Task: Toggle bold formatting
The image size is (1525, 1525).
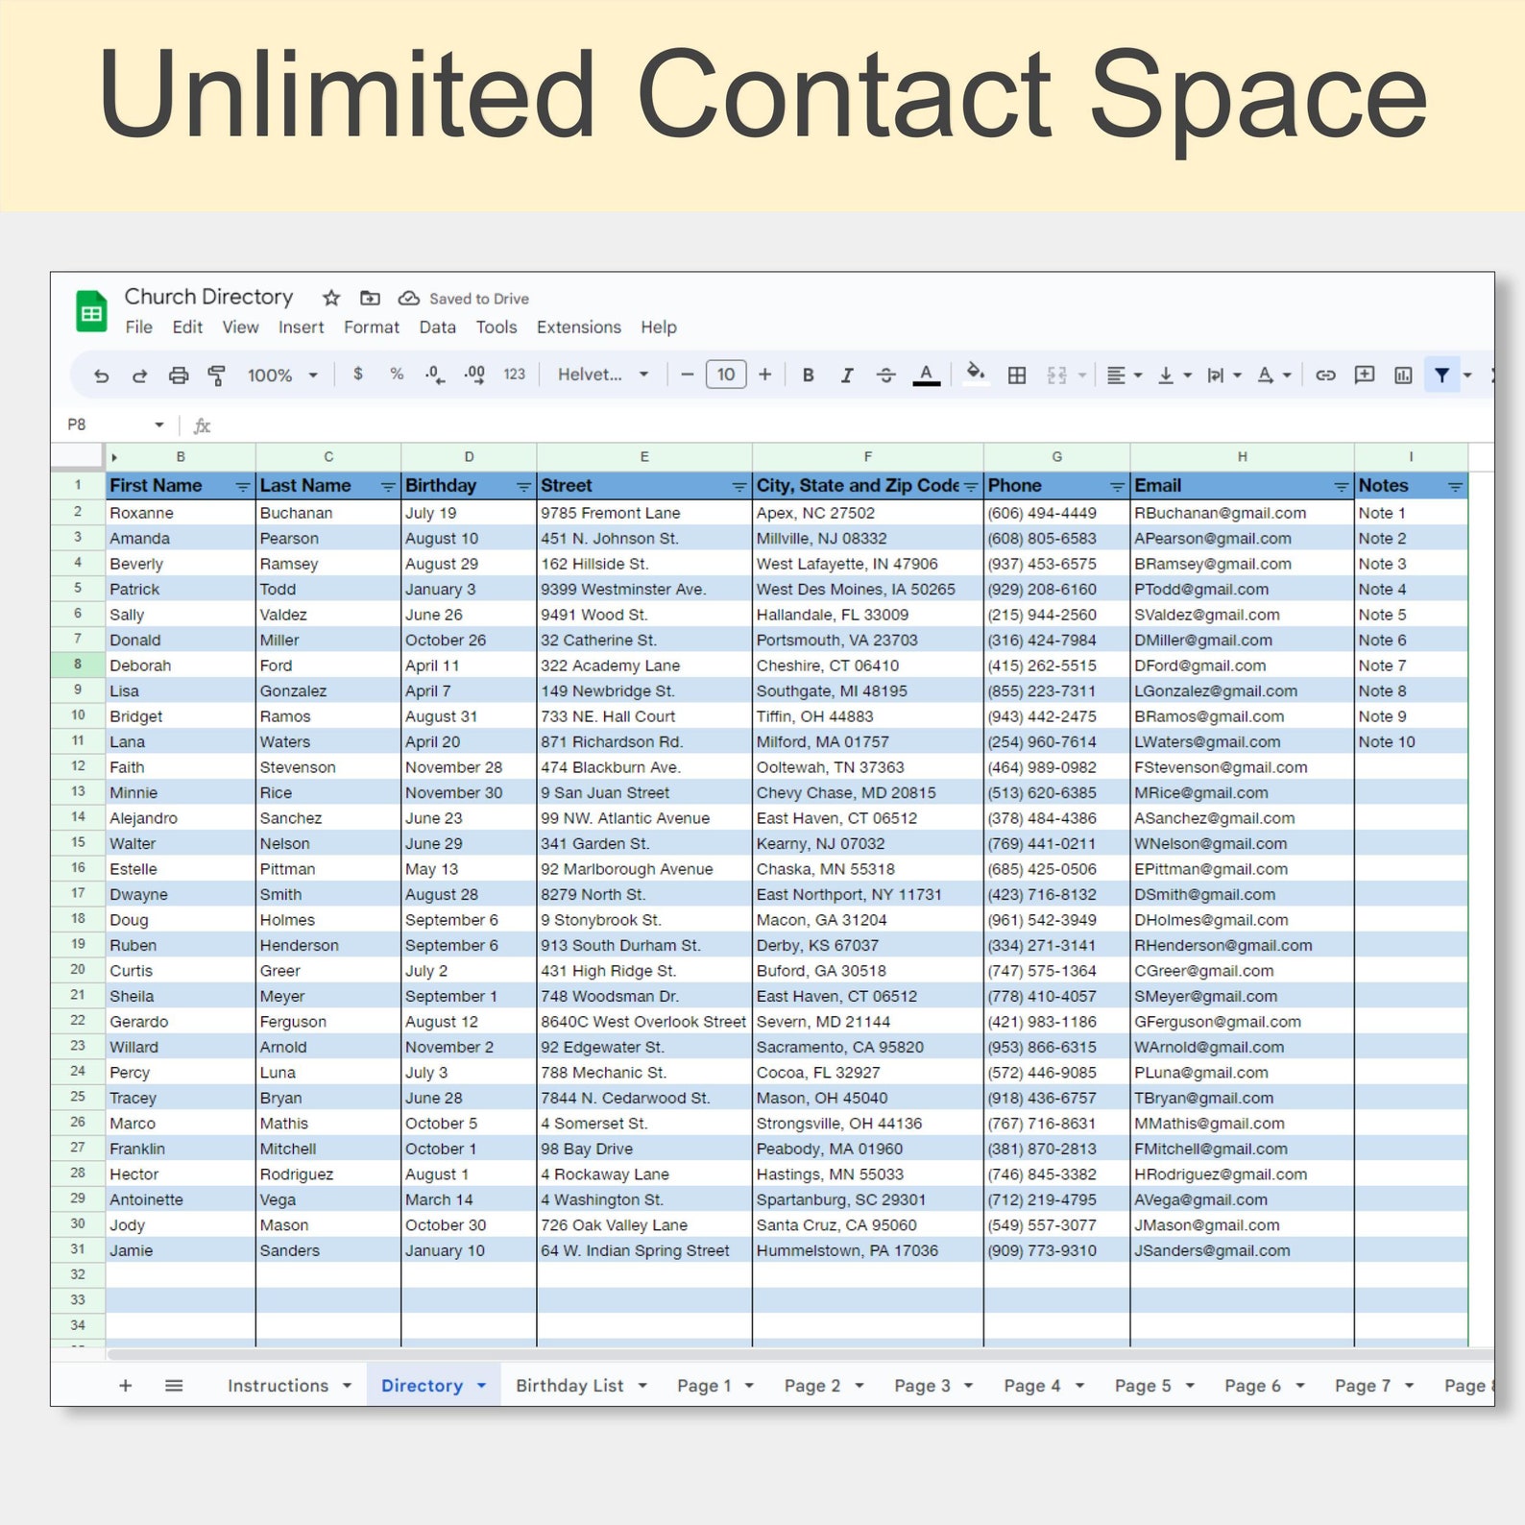Action: pyautogui.click(x=808, y=375)
